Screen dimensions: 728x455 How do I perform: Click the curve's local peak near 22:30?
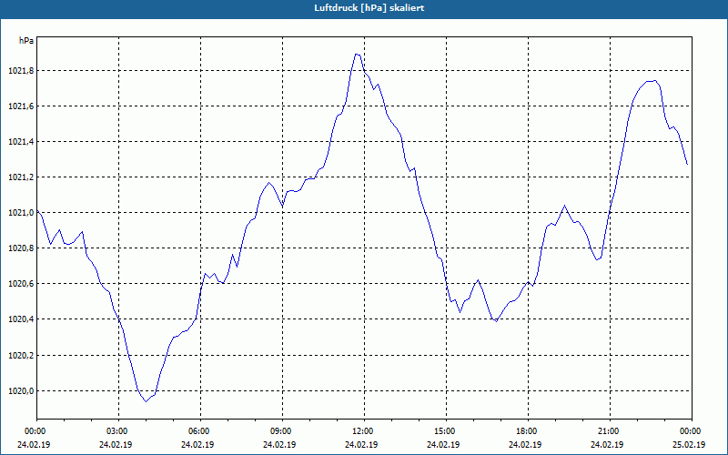tap(653, 81)
